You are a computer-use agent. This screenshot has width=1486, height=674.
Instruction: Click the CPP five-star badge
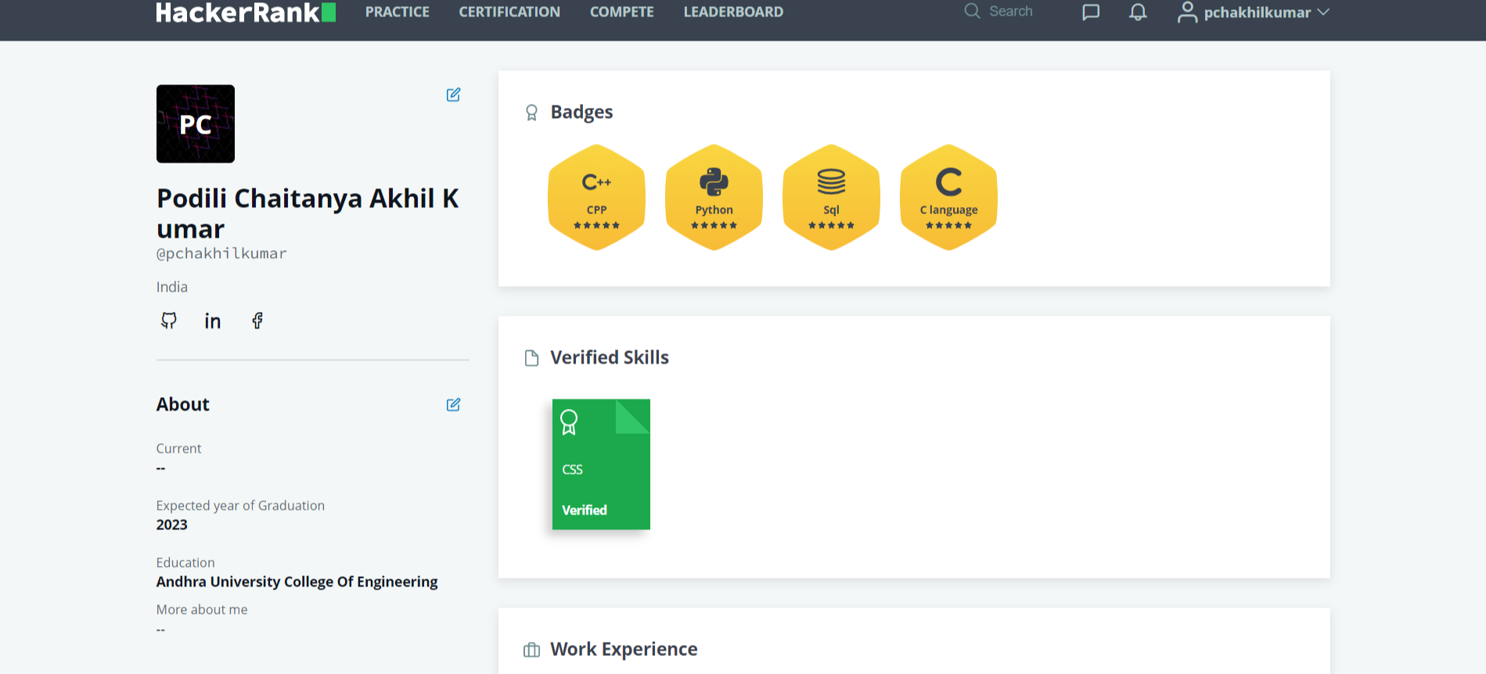596,197
